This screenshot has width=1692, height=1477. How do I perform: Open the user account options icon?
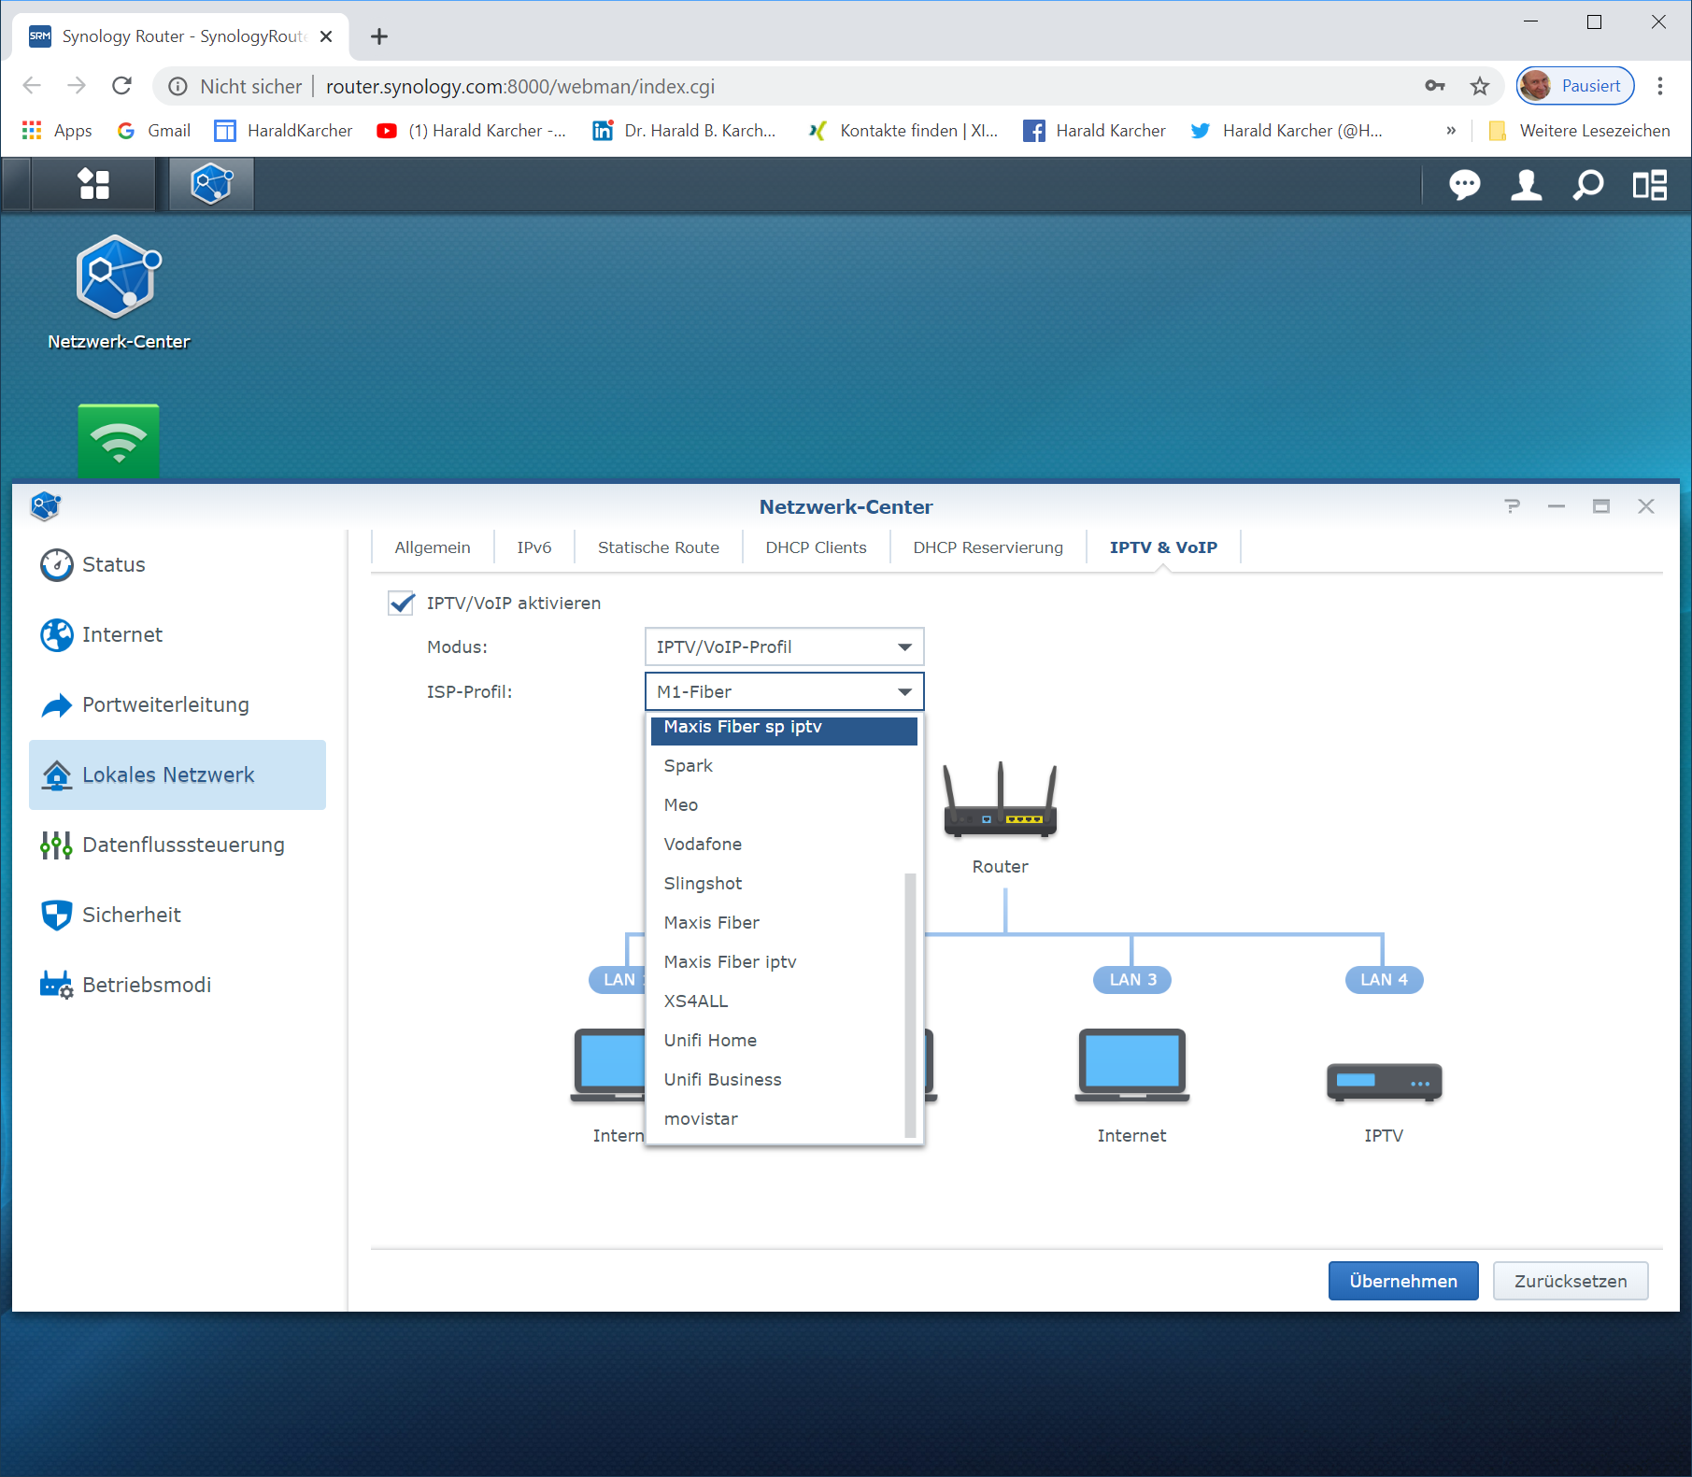point(1526,185)
